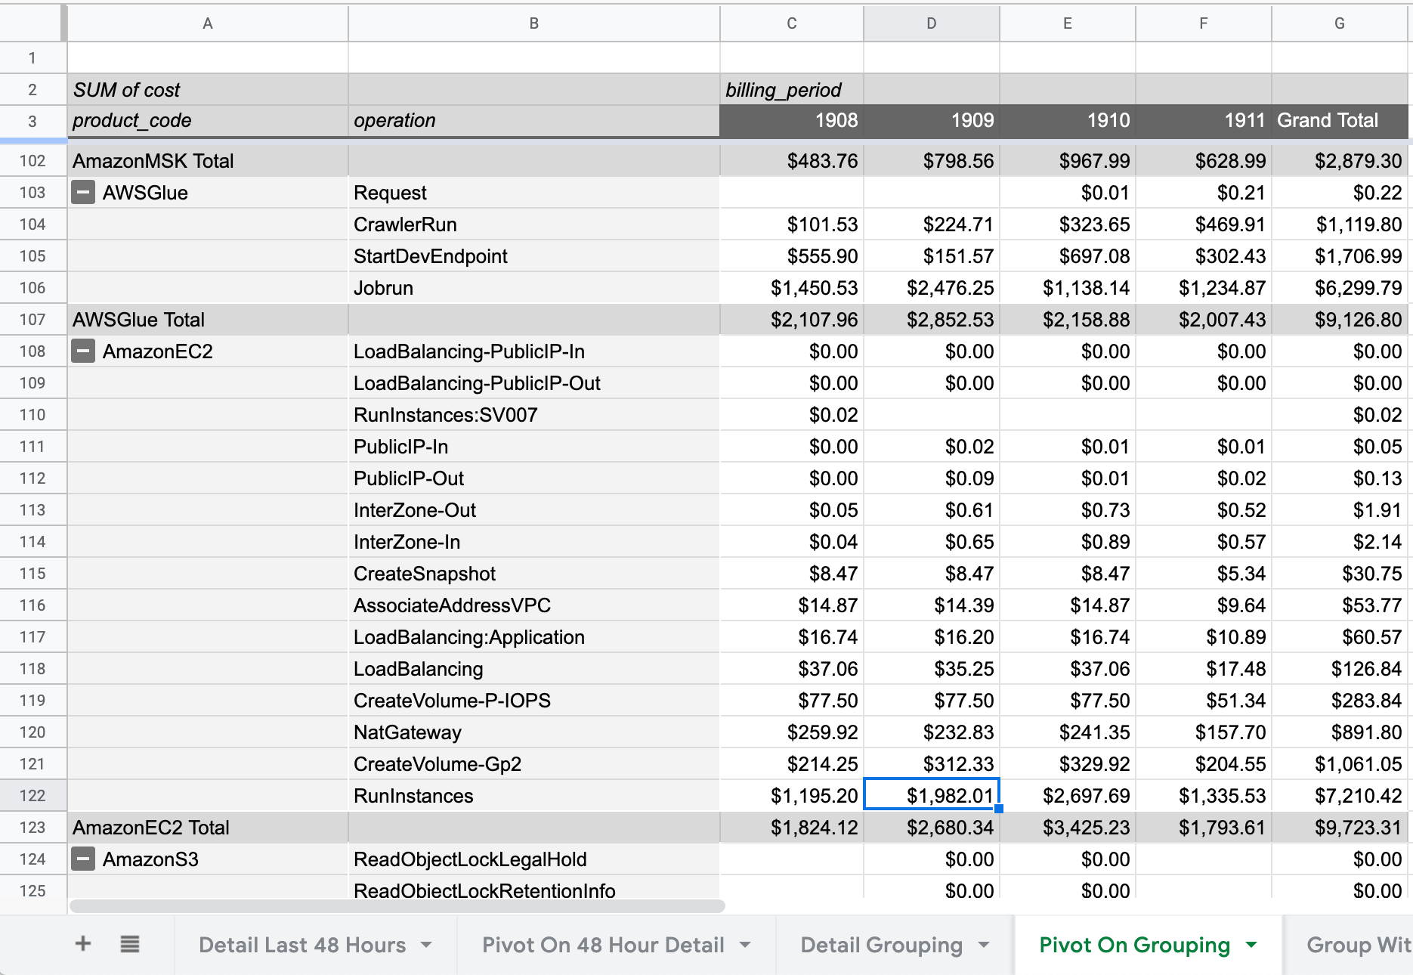The width and height of the screenshot is (1413, 975).
Task: Select row 123 header
Action: pyautogui.click(x=32, y=828)
